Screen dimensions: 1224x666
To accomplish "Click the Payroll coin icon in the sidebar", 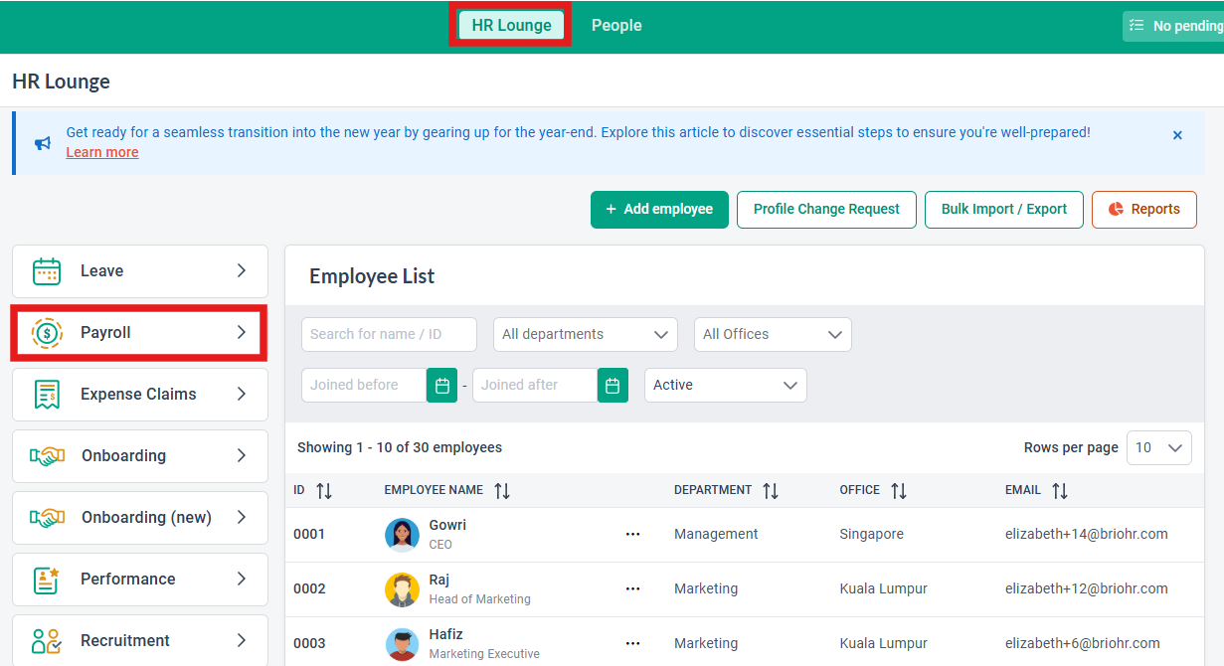I will click(43, 333).
